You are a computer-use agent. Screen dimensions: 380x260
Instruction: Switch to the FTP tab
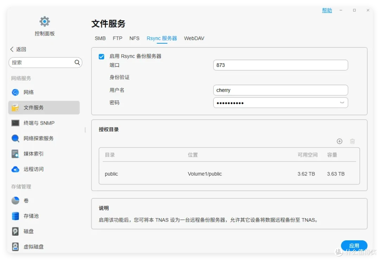coord(118,38)
